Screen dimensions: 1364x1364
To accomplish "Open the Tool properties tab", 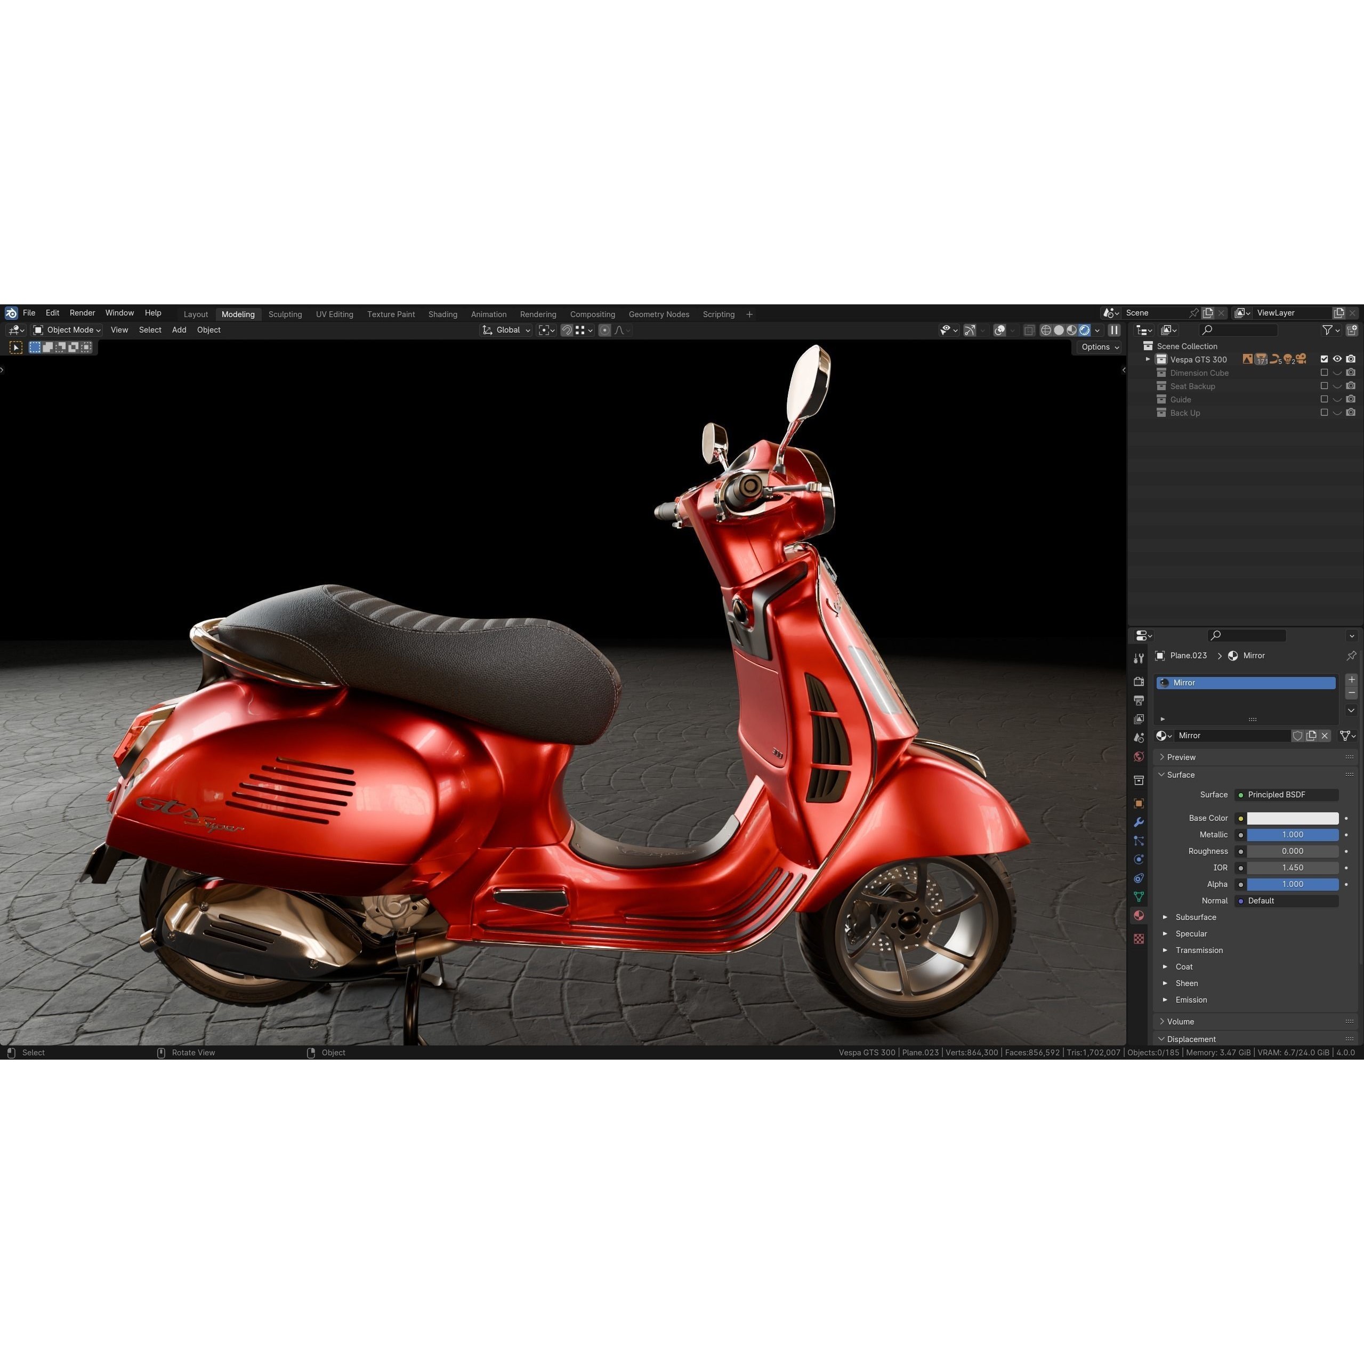I will tap(1139, 658).
